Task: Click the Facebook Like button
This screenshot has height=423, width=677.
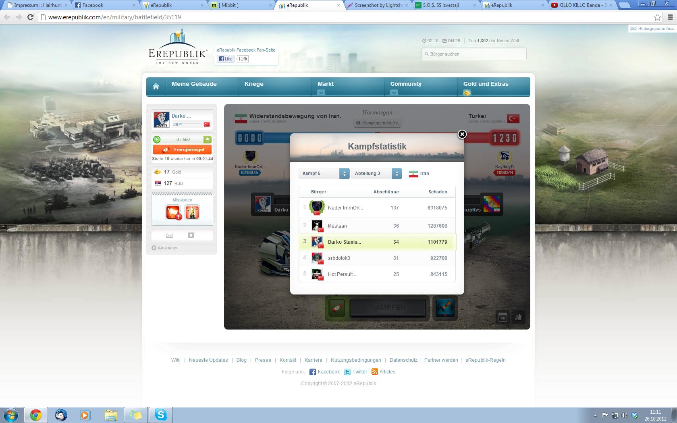Action: point(226,59)
